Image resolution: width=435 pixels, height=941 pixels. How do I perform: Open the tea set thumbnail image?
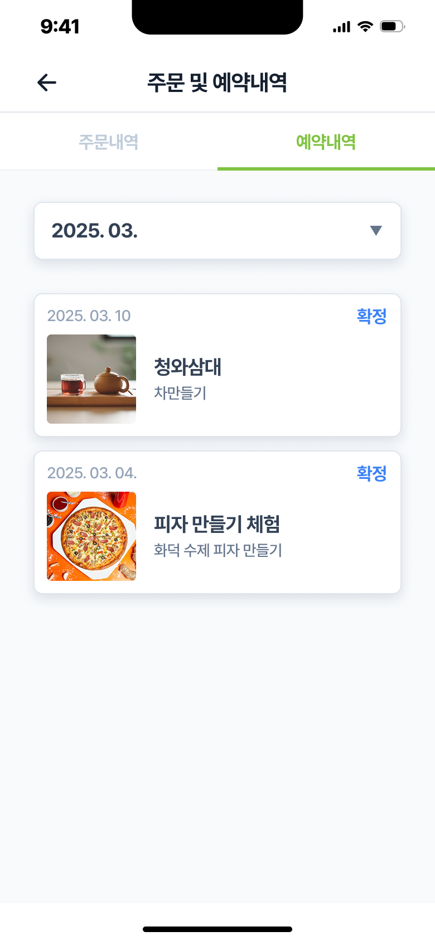(x=91, y=379)
